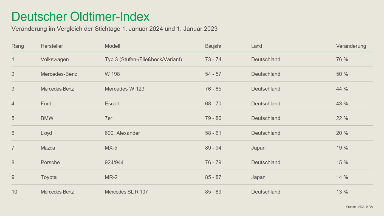Click the Typ 3 (Stufen-/Fließheck/Variant) model

click(143, 60)
